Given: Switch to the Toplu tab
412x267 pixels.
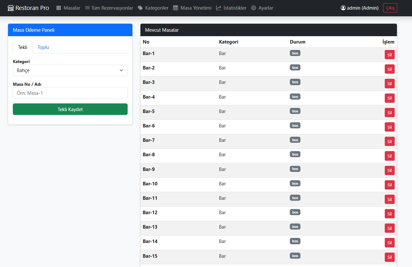Looking at the screenshot, I should click(43, 47).
